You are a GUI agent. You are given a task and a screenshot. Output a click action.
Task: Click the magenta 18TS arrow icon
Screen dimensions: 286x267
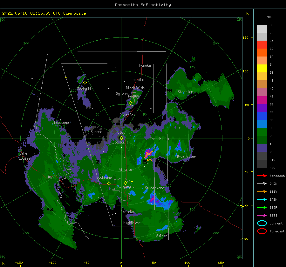tap(262, 216)
